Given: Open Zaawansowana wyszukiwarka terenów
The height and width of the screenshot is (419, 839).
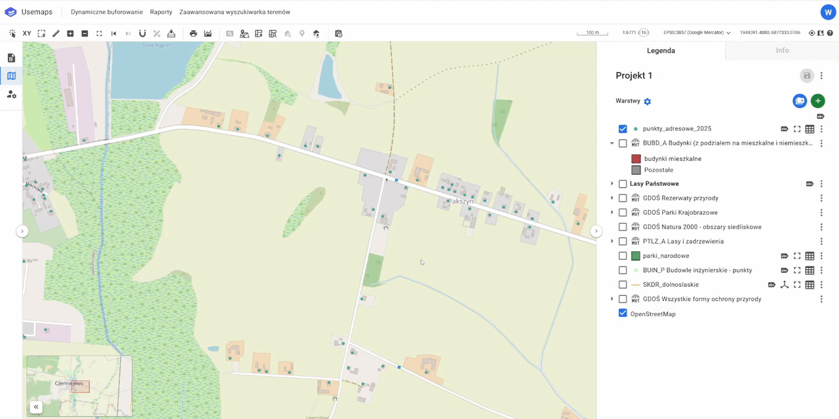Looking at the screenshot, I should [235, 12].
